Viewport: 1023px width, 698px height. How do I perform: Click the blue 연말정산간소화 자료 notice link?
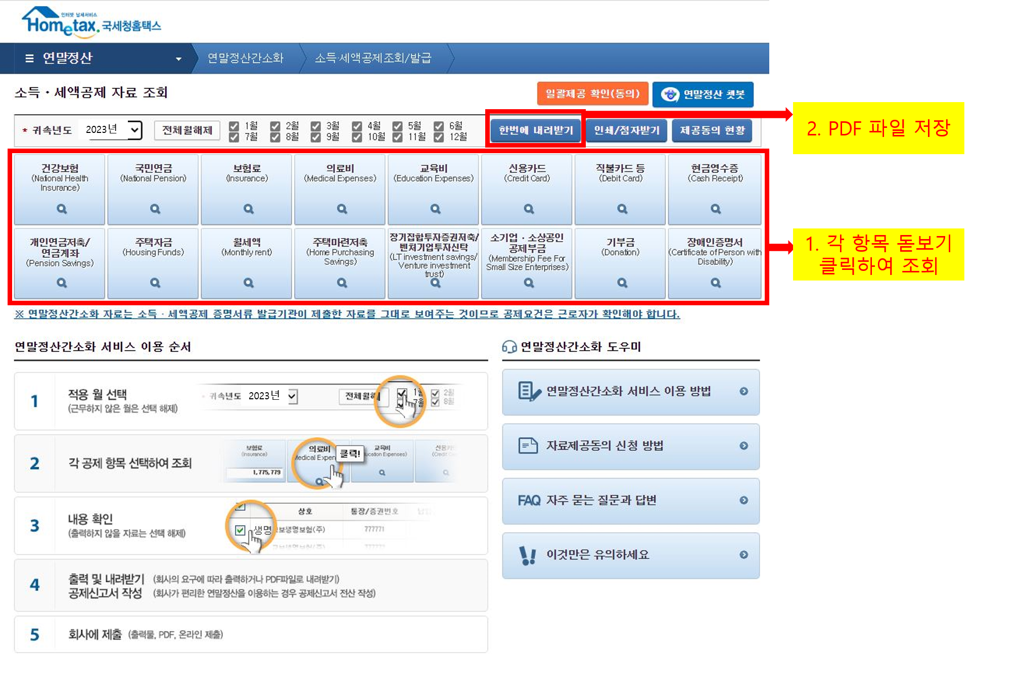tap(347, 314)
